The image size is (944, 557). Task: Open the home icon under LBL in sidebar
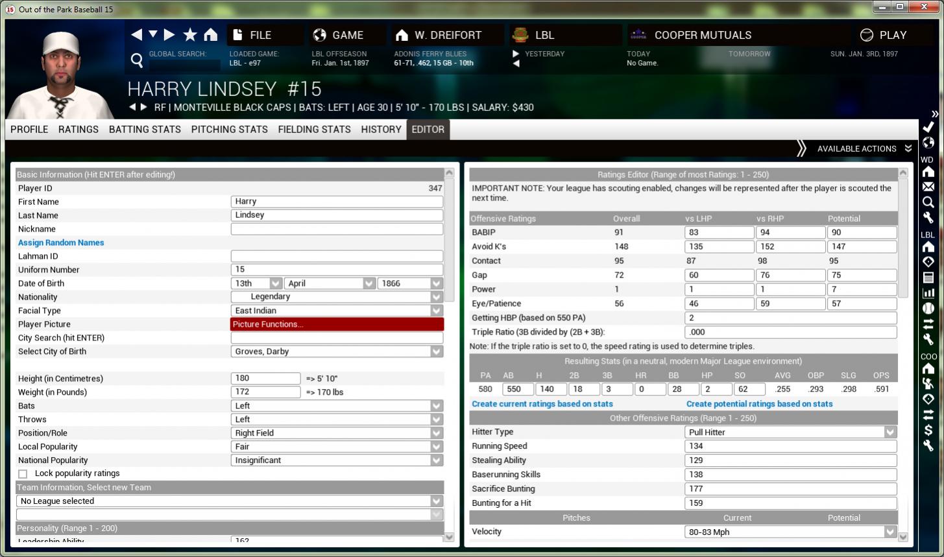(x=928, y=246)
